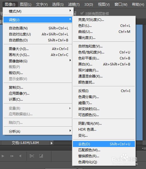Open 匹配颜色(M)... dialog

point(104,150)
